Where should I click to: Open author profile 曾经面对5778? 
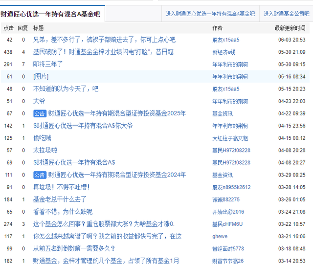[x=228, y=249]
